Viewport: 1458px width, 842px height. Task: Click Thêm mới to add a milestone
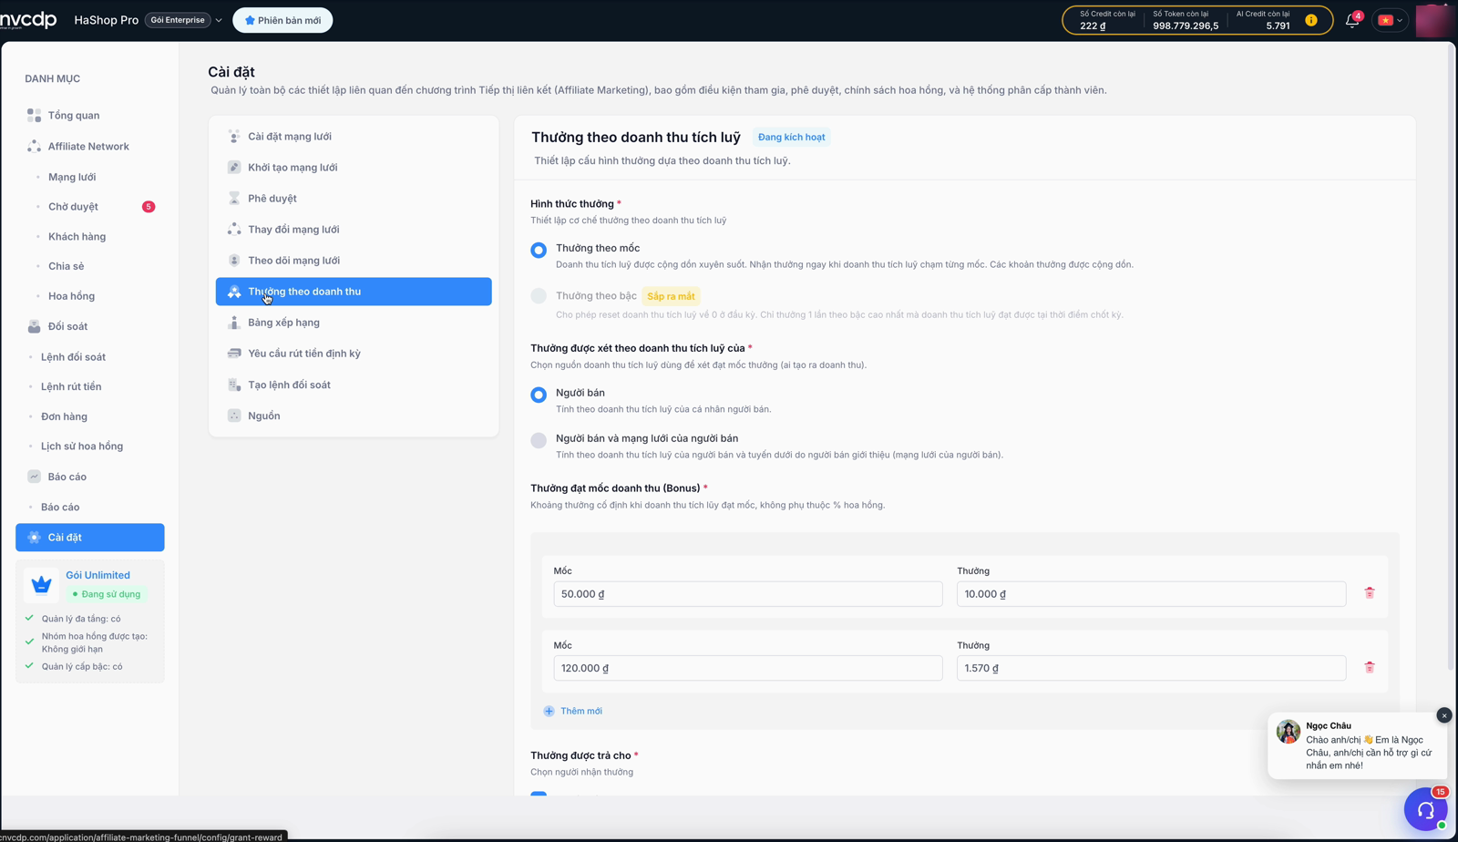pos(573,711)
